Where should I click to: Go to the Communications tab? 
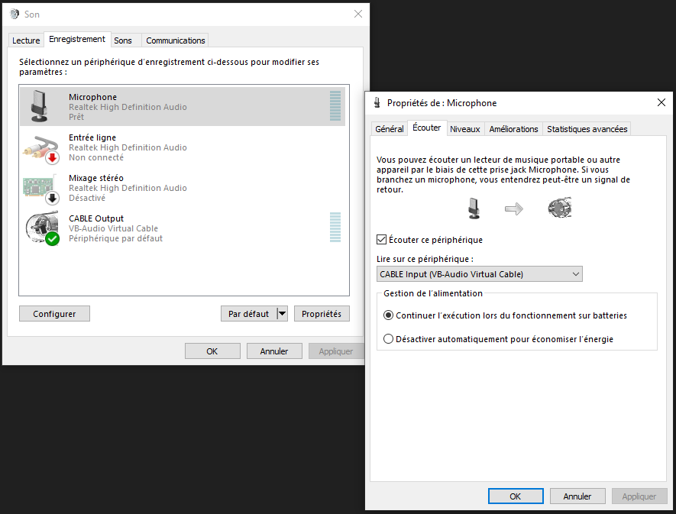pyautogui.click(x=176, y=40)
